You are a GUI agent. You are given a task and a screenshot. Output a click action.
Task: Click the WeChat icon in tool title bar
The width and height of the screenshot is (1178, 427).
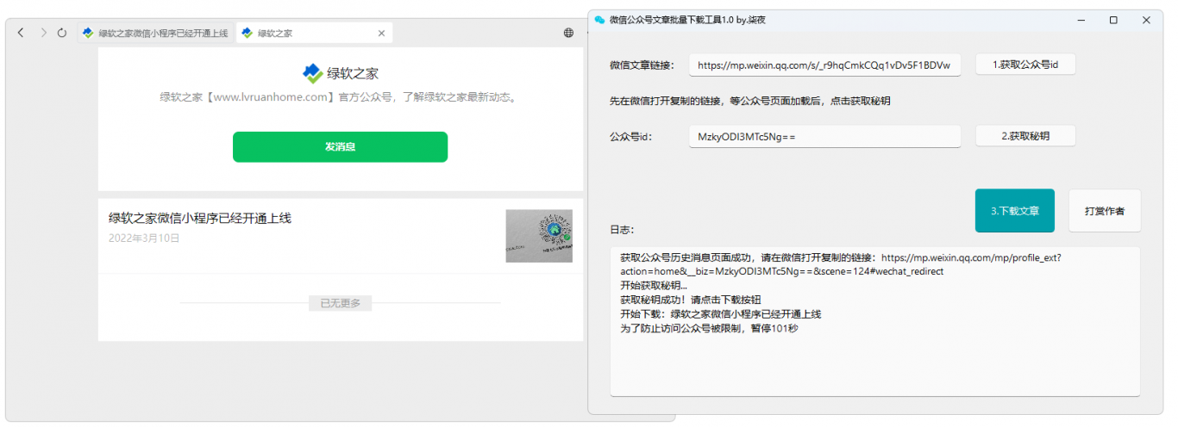click(x=600, y=19)
